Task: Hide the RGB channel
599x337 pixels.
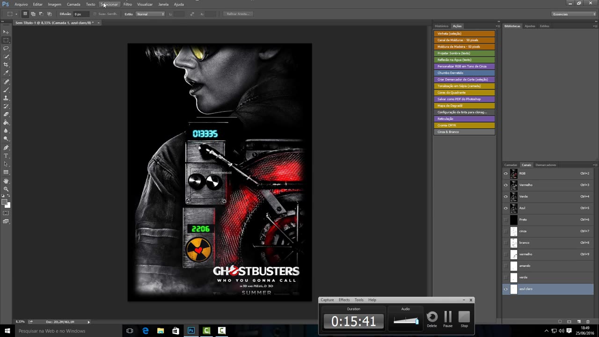Action: (505, 174)
